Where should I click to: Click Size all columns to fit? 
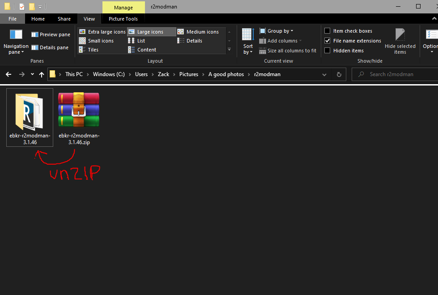click(x=288, y=51)
